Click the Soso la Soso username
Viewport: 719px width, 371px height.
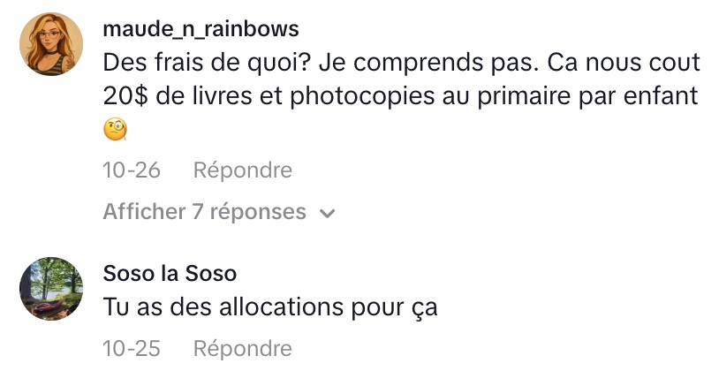[170, 274]
